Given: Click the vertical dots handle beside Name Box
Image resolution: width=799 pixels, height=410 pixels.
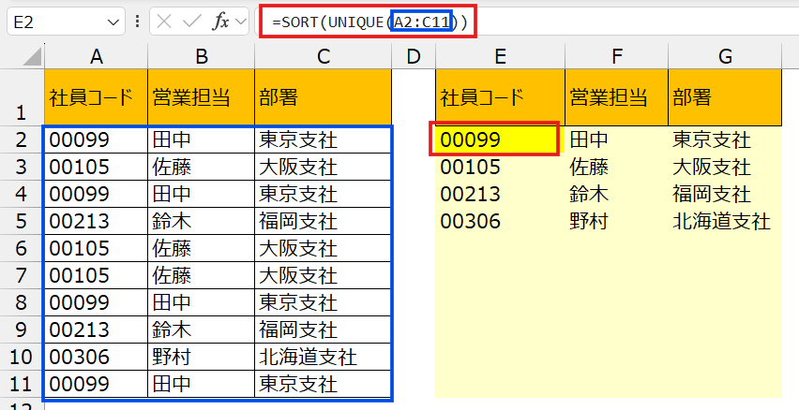Looking at the screenshot, I should point(138,21).
